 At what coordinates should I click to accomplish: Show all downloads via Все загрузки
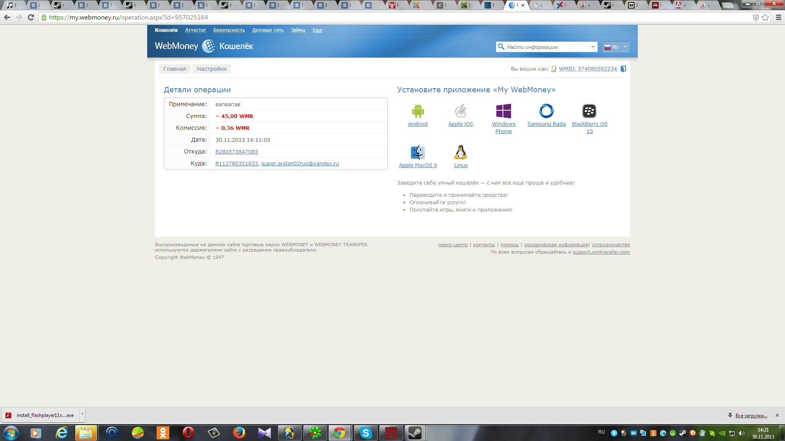(x=751, y=416)
